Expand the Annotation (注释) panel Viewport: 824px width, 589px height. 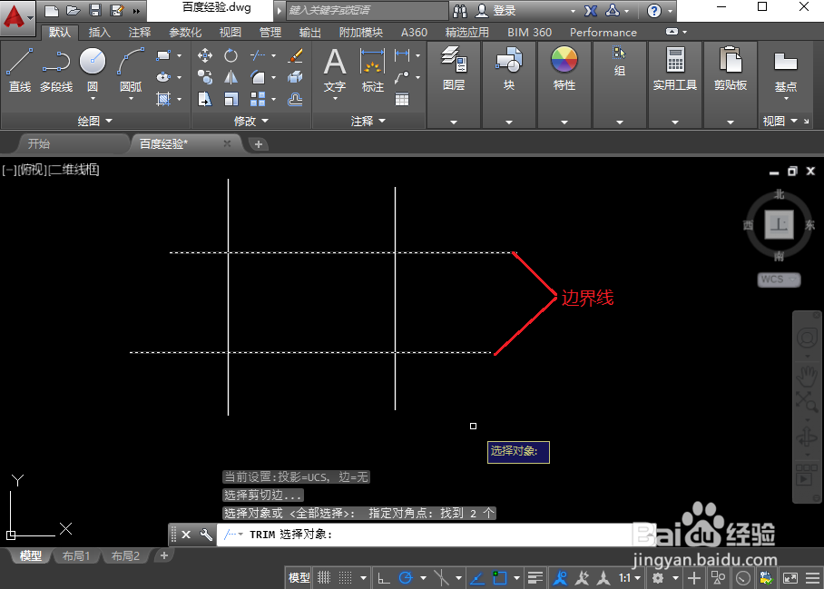coord(368,121)
